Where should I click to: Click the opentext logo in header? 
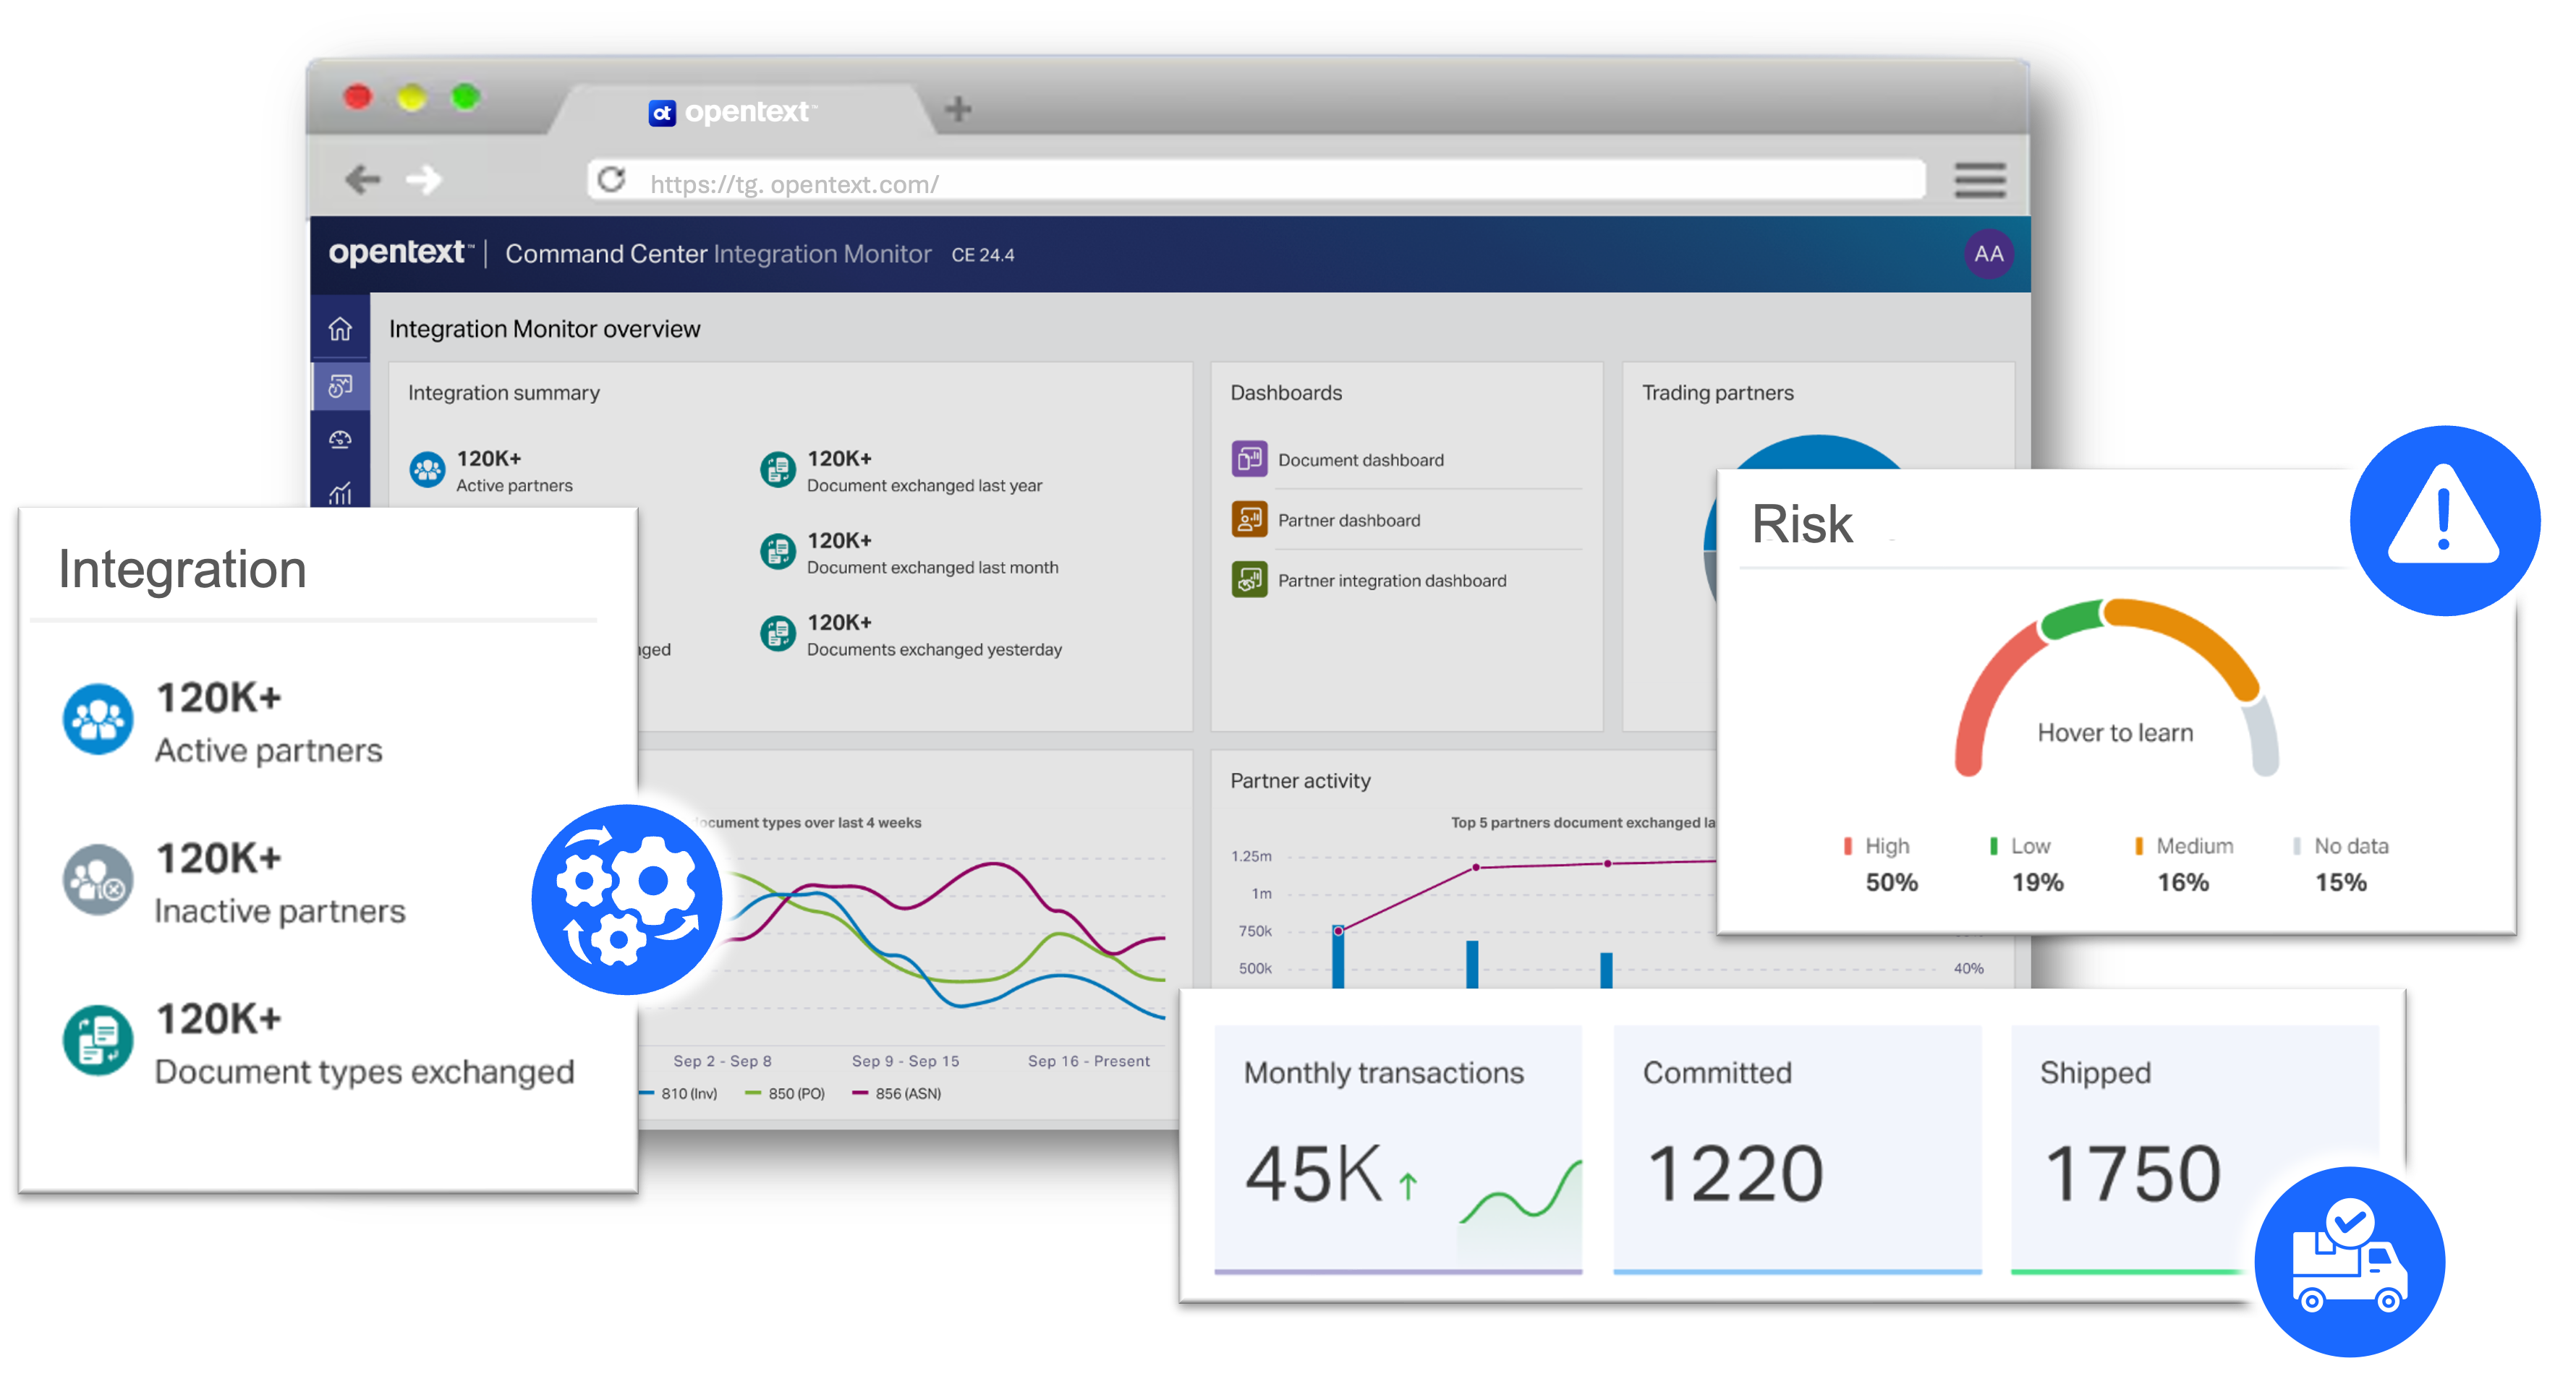point(401,253)
